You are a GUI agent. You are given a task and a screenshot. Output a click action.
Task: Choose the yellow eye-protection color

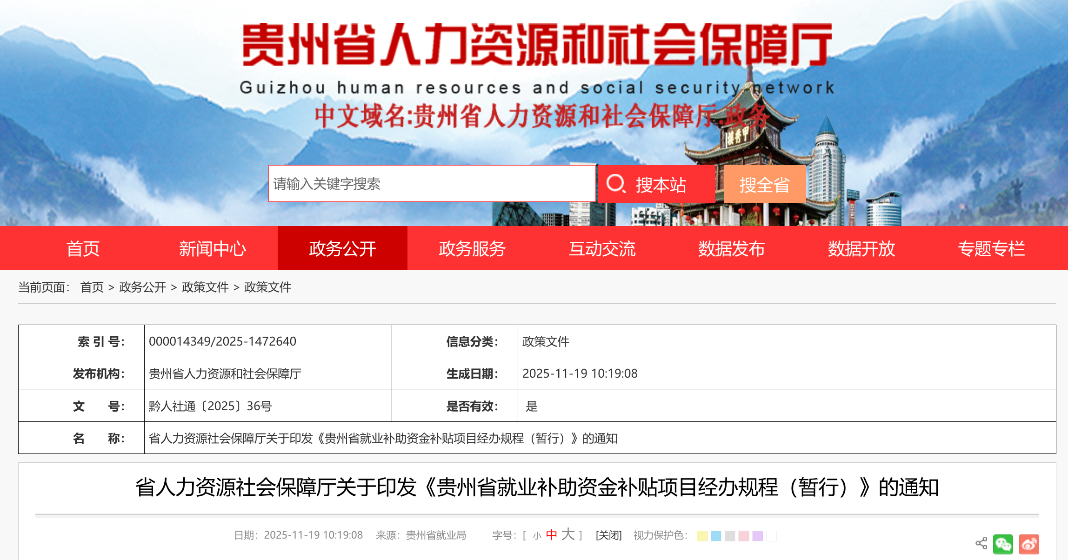(702, 536)
